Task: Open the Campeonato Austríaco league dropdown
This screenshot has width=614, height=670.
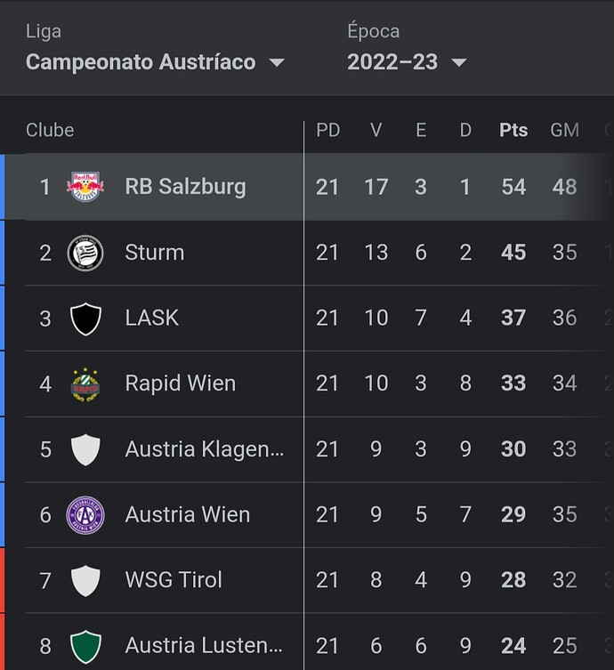Action: coord(155,62)
